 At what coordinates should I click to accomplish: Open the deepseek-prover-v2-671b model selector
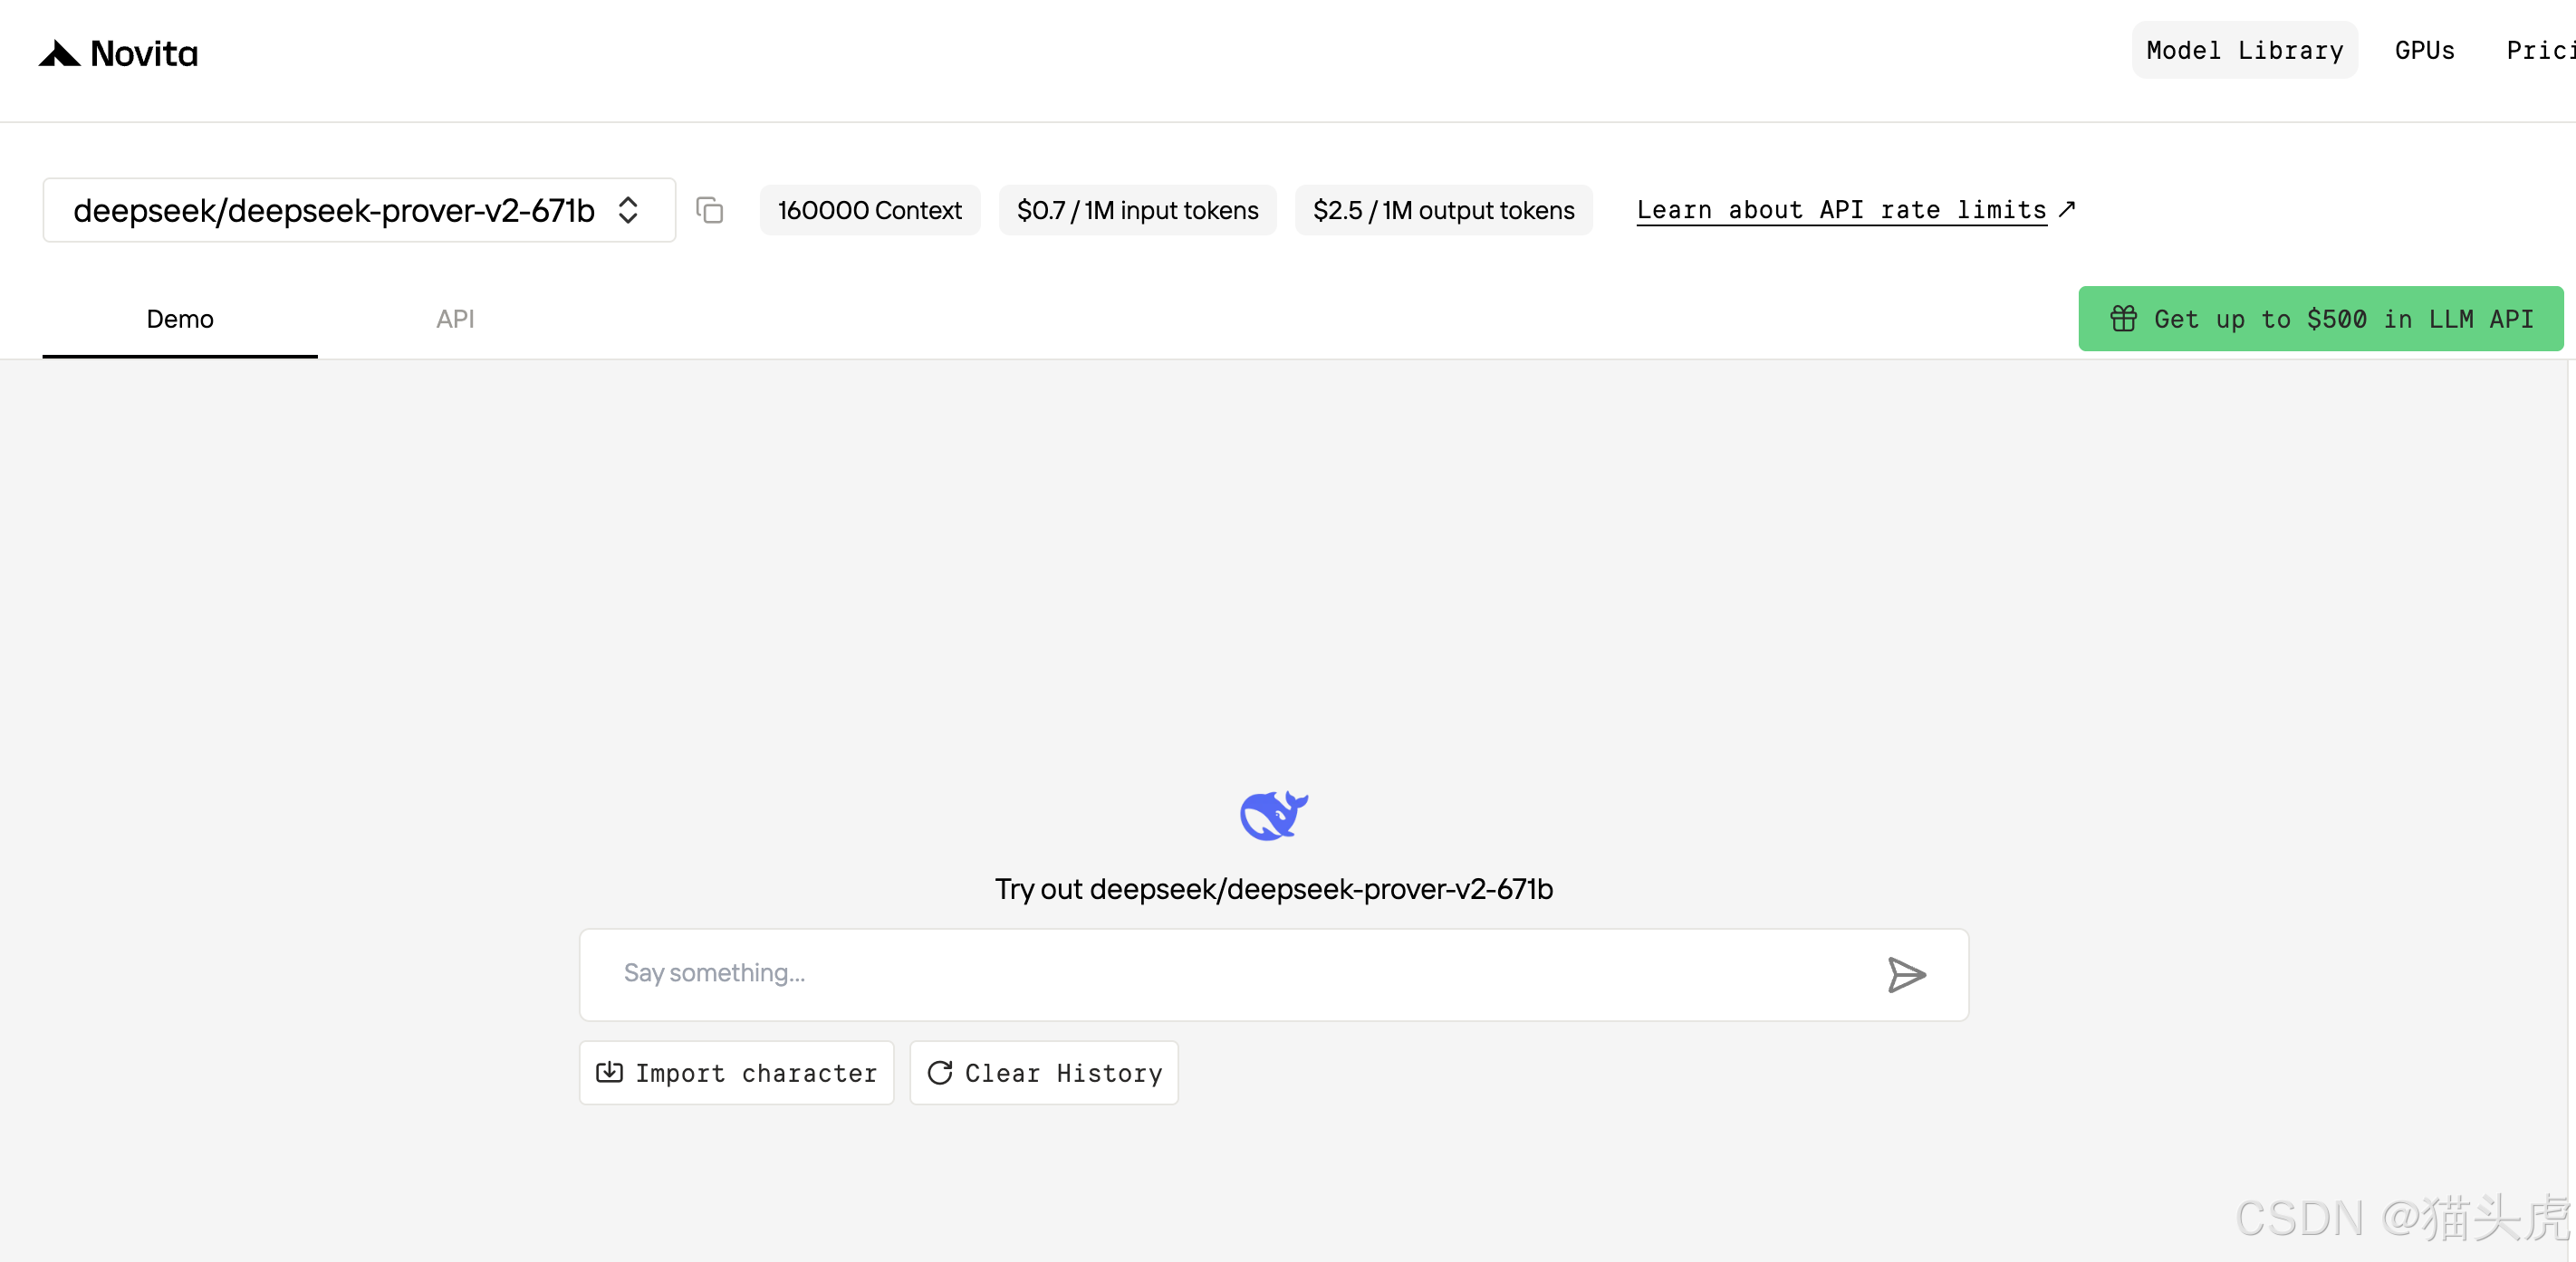[x=334, y=211]
